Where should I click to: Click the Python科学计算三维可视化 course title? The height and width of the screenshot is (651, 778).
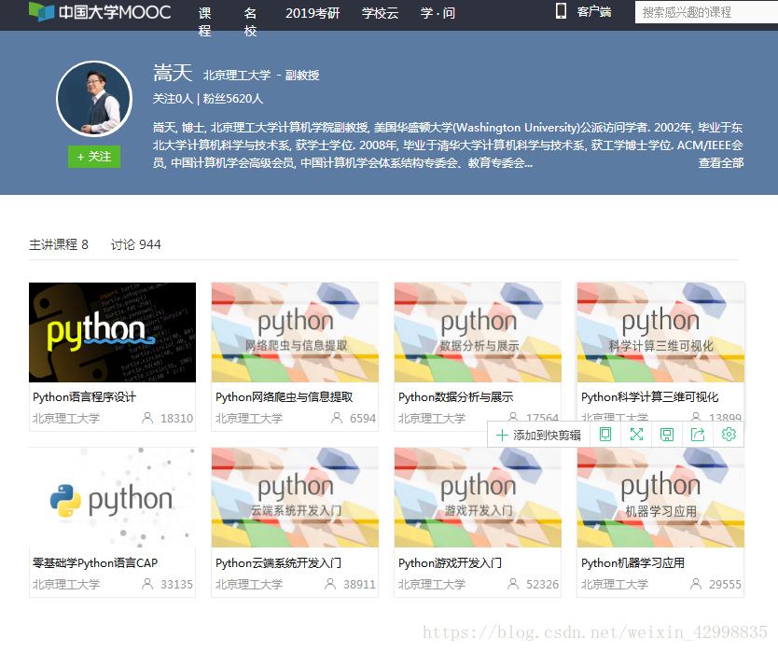650,397
